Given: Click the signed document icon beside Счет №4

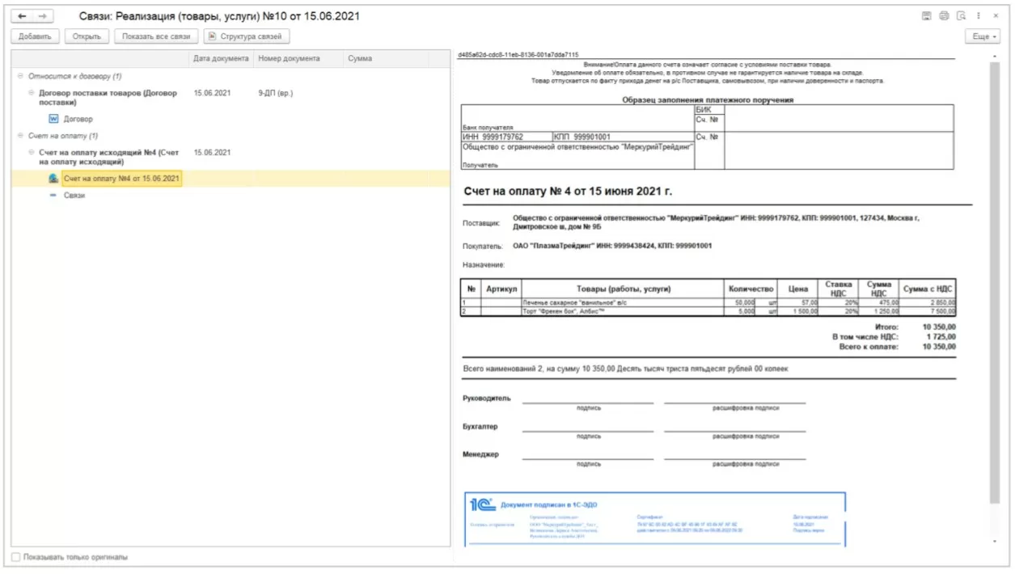Looking at the screenshot, I should 53,179.
